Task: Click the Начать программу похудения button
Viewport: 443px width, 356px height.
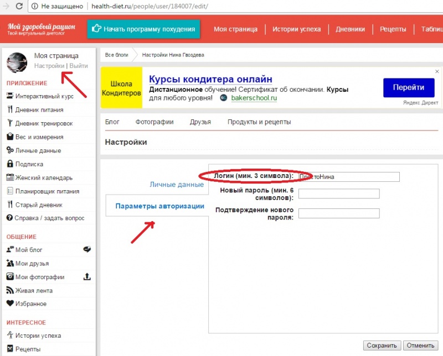Action: pyautogui.click(x=143, y=29)
